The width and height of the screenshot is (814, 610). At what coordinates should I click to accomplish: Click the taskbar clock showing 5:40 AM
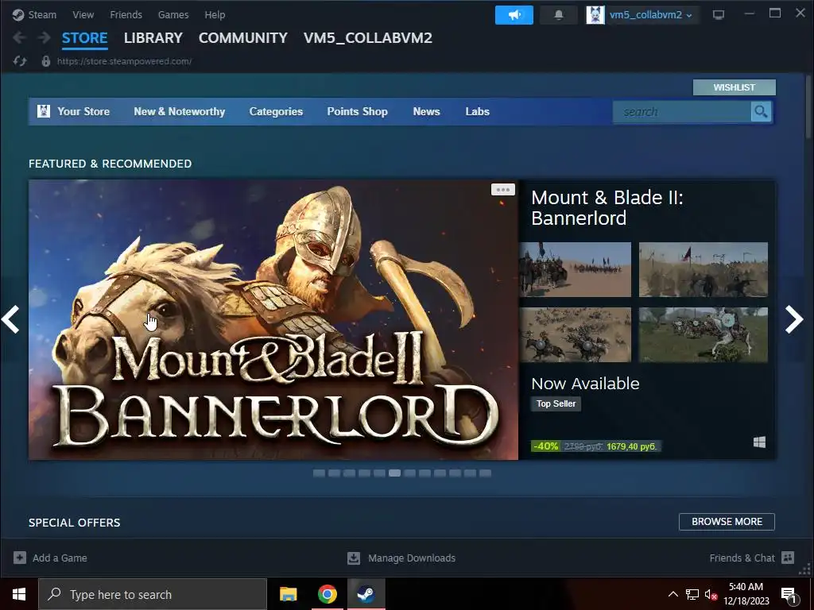coord(746,594)
